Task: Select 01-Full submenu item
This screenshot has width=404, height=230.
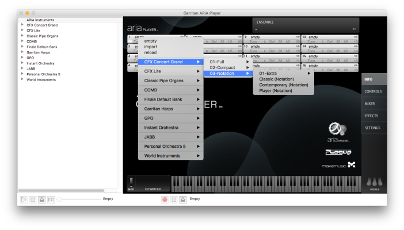Action: point(228,62)
